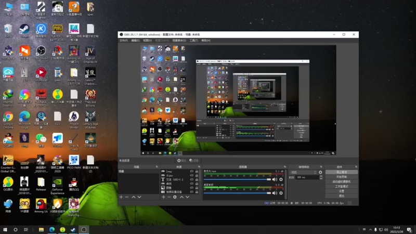This screenshot has width=416, height=234.
Task: Open the 工具(T) menu
Action: click(193, 41)
